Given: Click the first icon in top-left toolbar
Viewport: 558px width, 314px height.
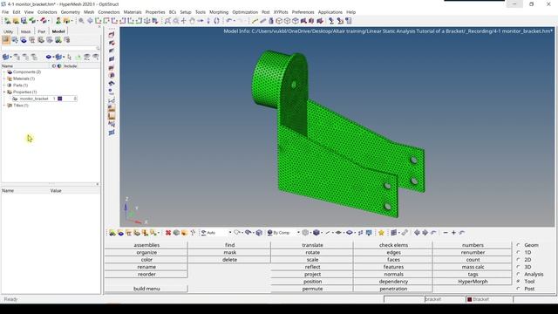Looking at the screenshot, I should (x=7, y=21).
